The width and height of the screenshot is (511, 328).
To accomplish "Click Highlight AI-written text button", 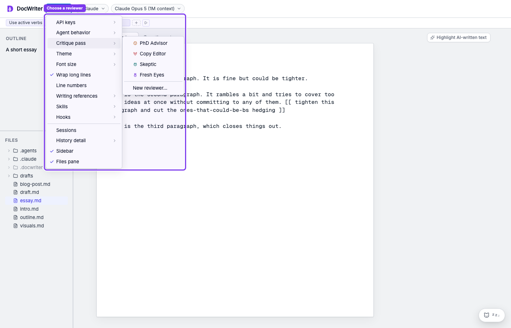I will [458, 38].
